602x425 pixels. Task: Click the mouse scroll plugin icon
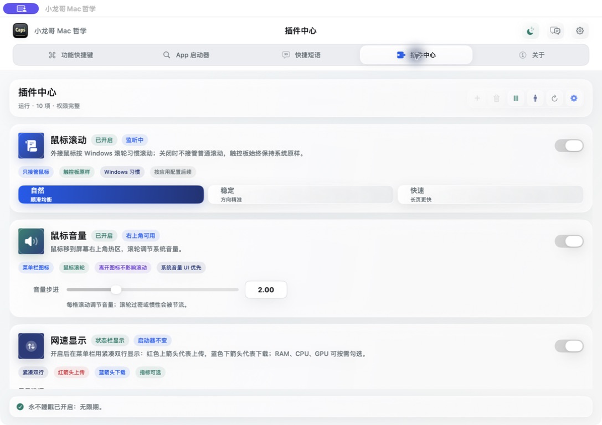(31, 146)
